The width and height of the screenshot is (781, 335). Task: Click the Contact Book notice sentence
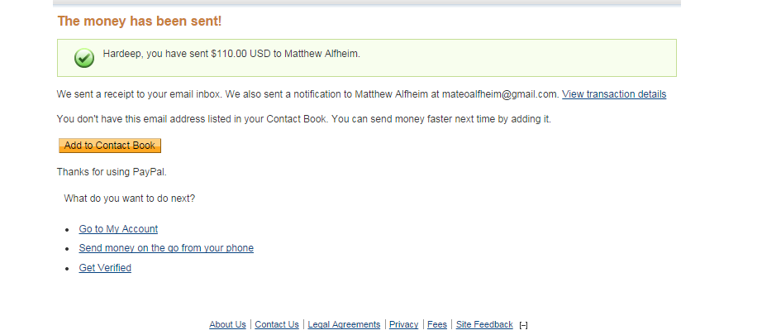click(193, 120)
